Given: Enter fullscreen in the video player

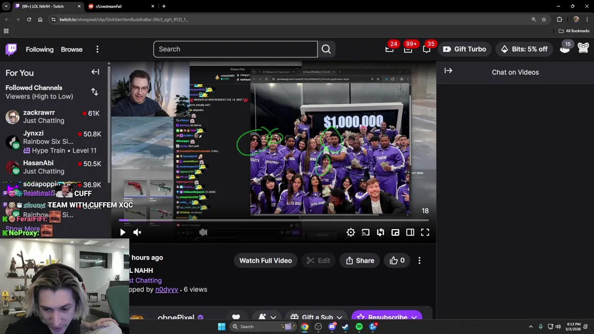Looking at the screenshot, I should (425, 232).
